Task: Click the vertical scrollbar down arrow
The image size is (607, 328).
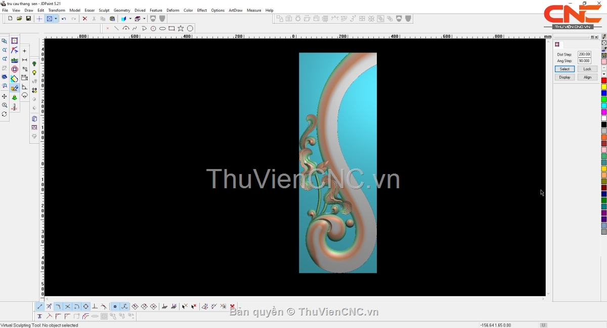Action: tap(548, 293)
